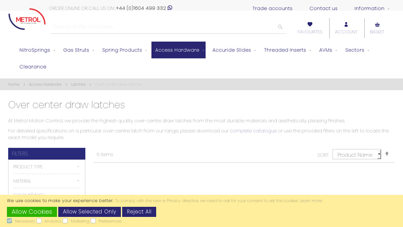
Task: Open Favourites via the heart icon
Action: pos(310,24)
